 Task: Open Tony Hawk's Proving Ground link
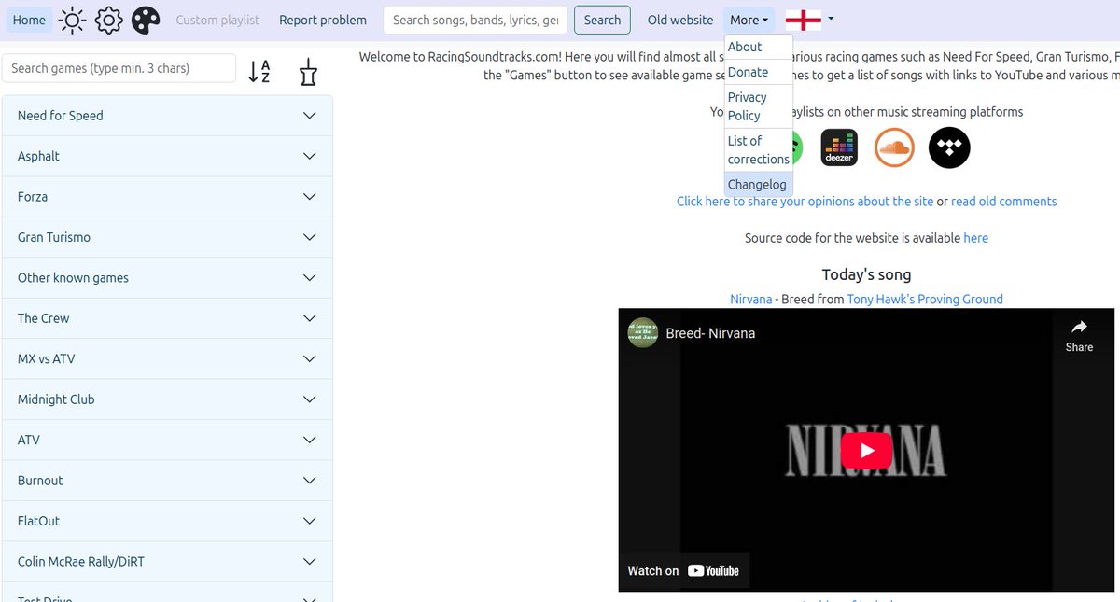coord(925,300)
